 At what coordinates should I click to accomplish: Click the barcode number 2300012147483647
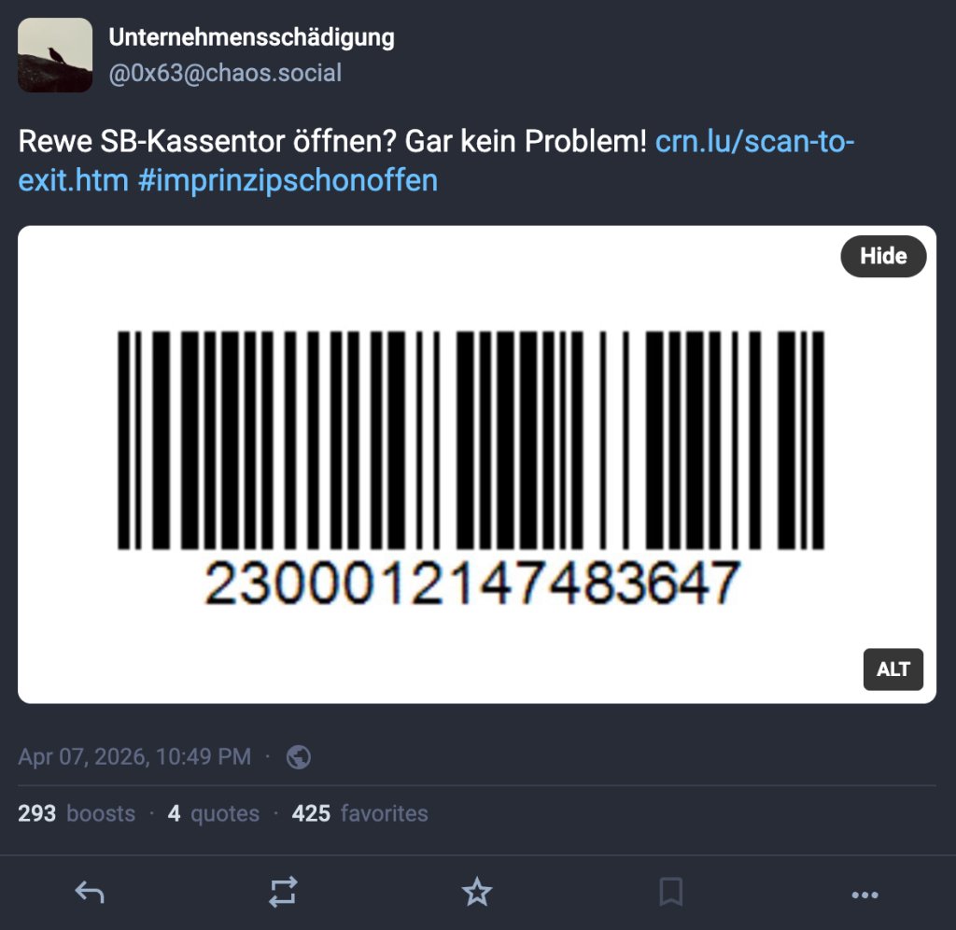[472, 583]
